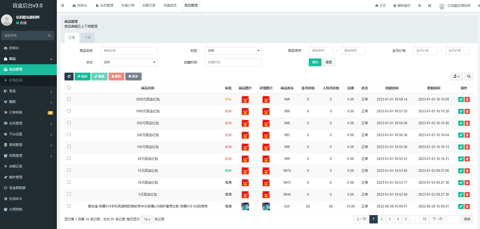Screen dimensions: 480x229
Task: Click the table search magnifier icon
Action: (469, 76)
